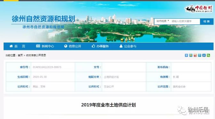Select the 面向全社会 value
Image resolution: width=215 pixels, height=119 pixels.
tap(179, 87)
